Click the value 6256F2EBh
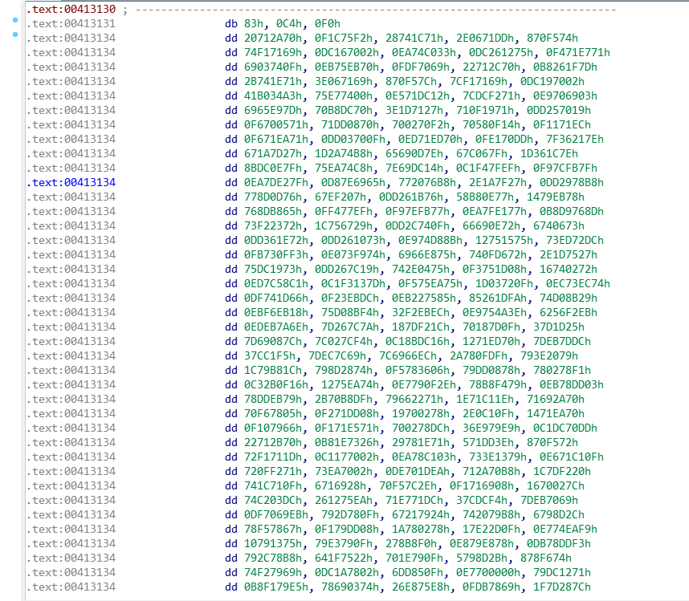The width and height of the screenshot is (689, 601). click(x=569, y=313)
